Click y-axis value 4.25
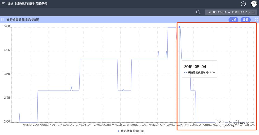Image resolution: width=259 pixels, height=135 pixels. (x=7, y=50)
